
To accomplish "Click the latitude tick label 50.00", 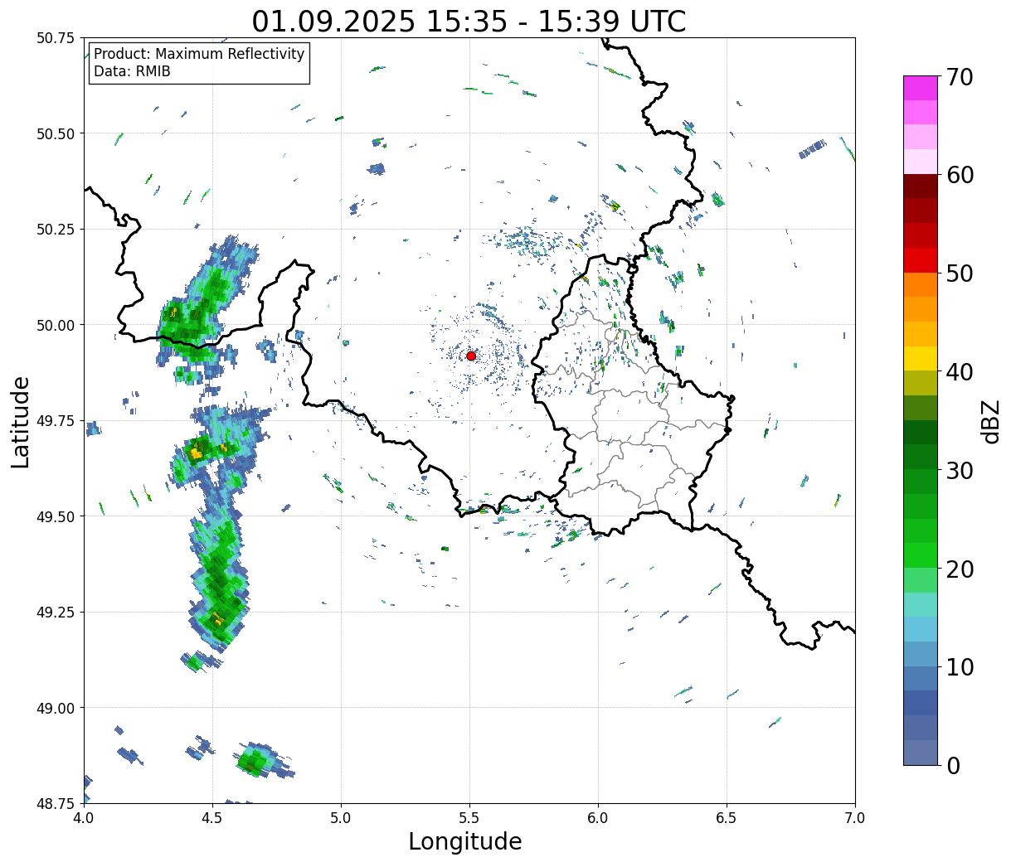I will 56,325.
